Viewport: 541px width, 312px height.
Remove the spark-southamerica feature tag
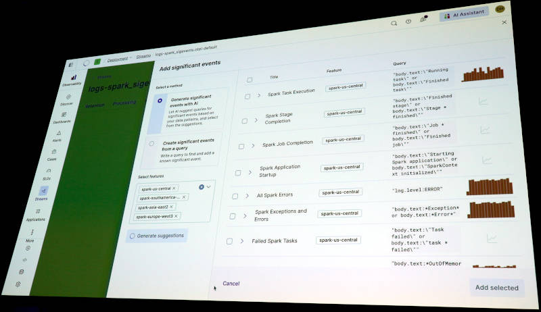(183, 197)
